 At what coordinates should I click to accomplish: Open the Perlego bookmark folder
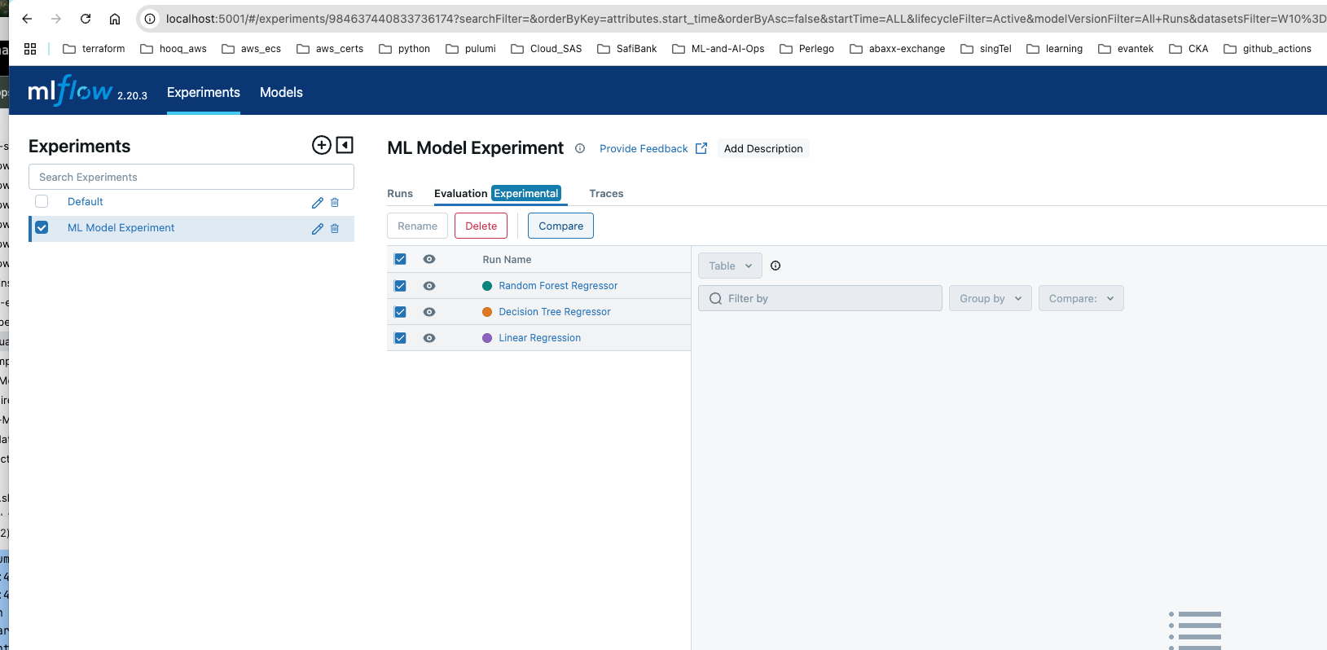[x=807, y=49]
